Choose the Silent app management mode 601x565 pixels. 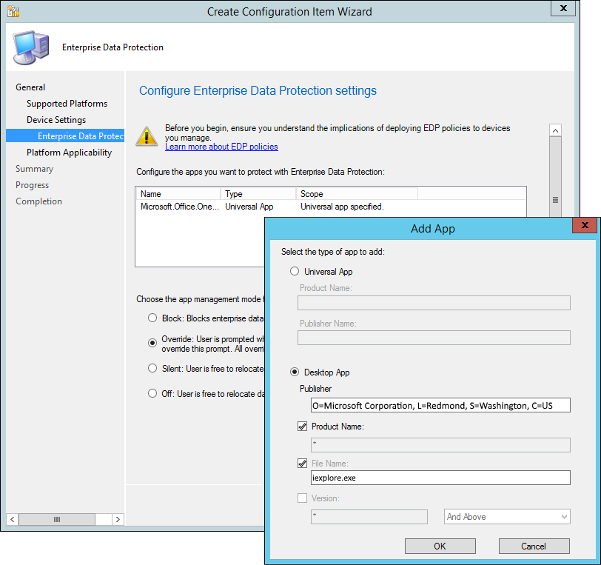(152, 368)
